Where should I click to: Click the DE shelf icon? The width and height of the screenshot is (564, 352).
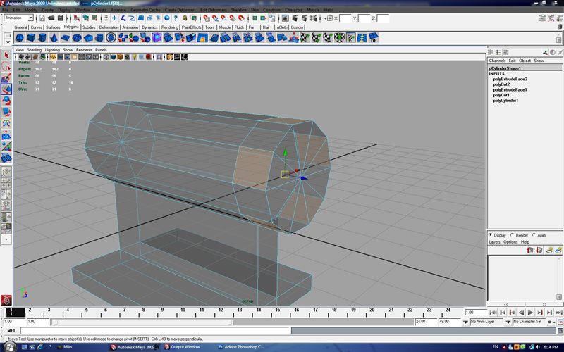point(373,37)
